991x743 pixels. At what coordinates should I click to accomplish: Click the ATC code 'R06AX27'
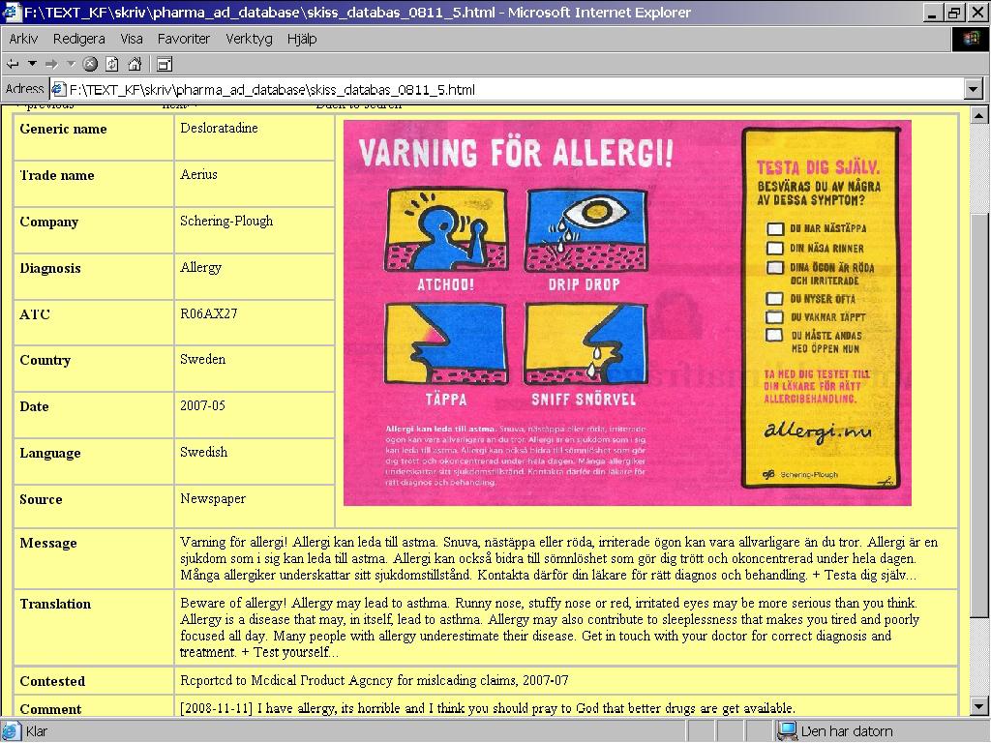point(209,313)
